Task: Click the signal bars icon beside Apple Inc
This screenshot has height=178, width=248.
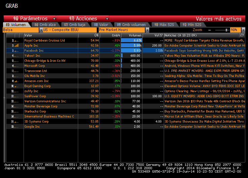Action: pyautogui.click(x=17, y=46)
